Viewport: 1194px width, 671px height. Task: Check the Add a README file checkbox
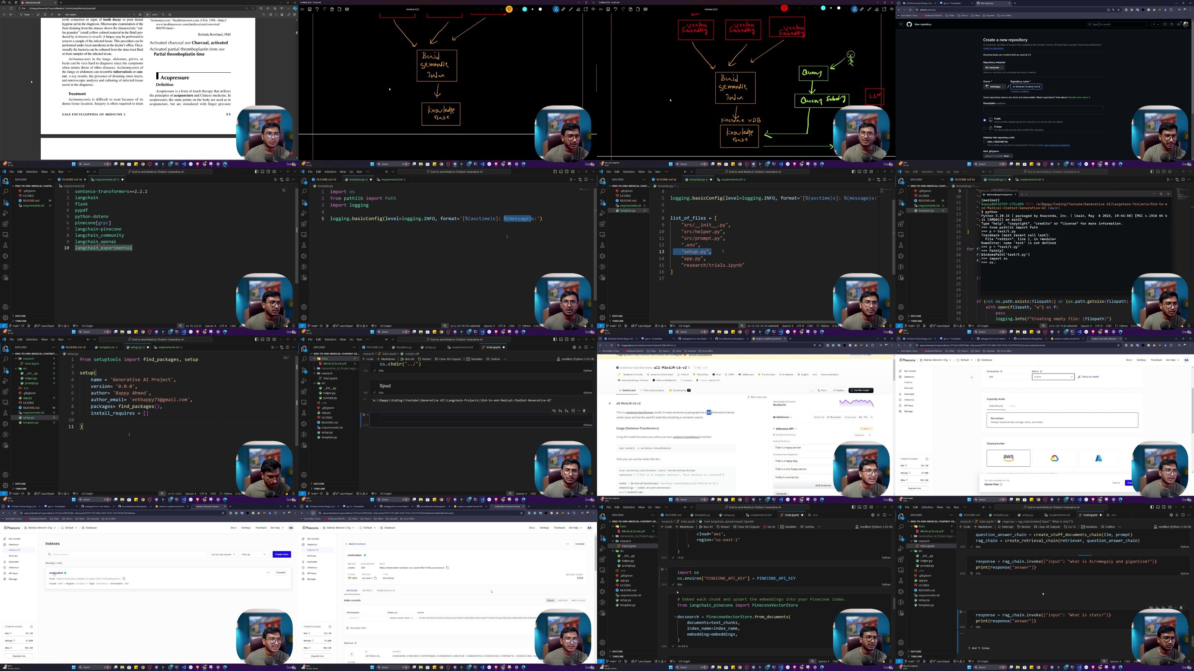coord(985,142)
